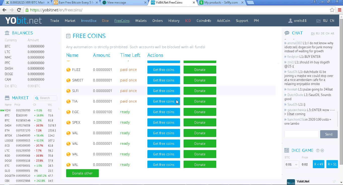Switch to the Sellfy My products tab
The width and height of the screenshot is (343, 185).
coord(221,3)
